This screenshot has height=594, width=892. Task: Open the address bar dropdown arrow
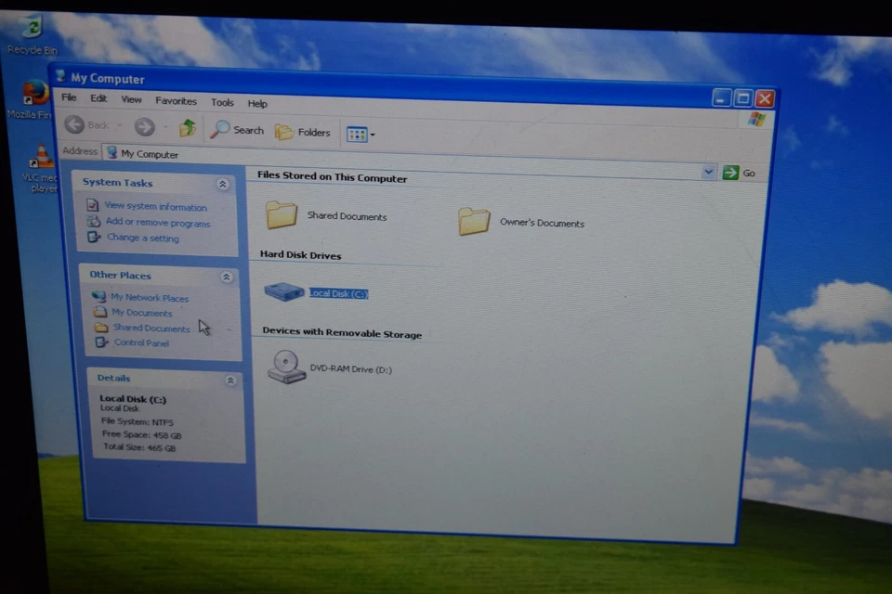coord(709,172)
